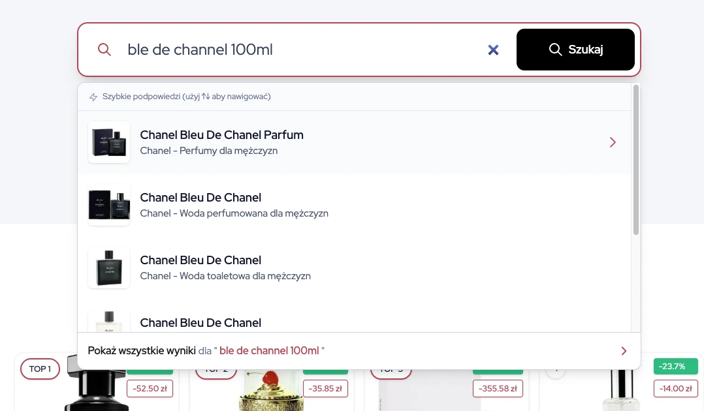Viewport: 704px width, 411px height.
Task: Click inside the search text input
Action: click(294, 50)
